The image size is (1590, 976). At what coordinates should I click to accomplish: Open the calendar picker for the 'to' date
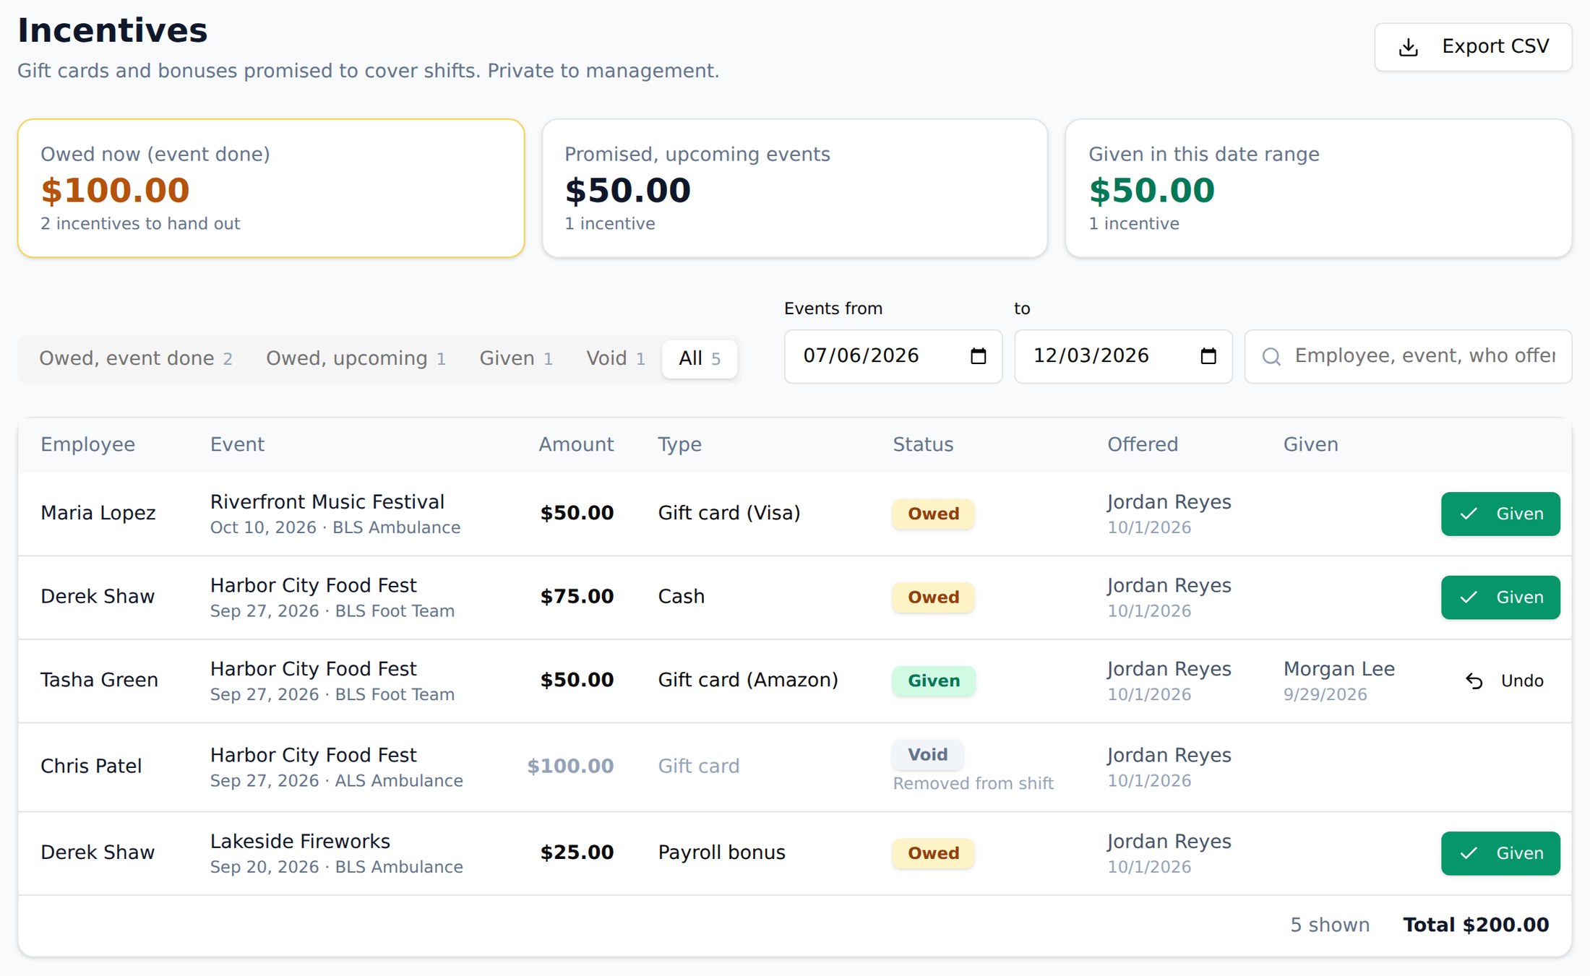click(1208, 356)
